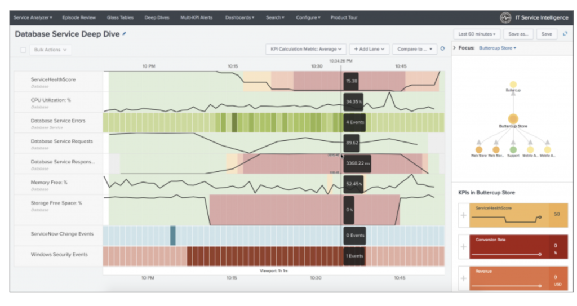Collapse the Focus panel chevron
Image resolution: width=577 pixels, height=306 pixels.
[455, 48]
